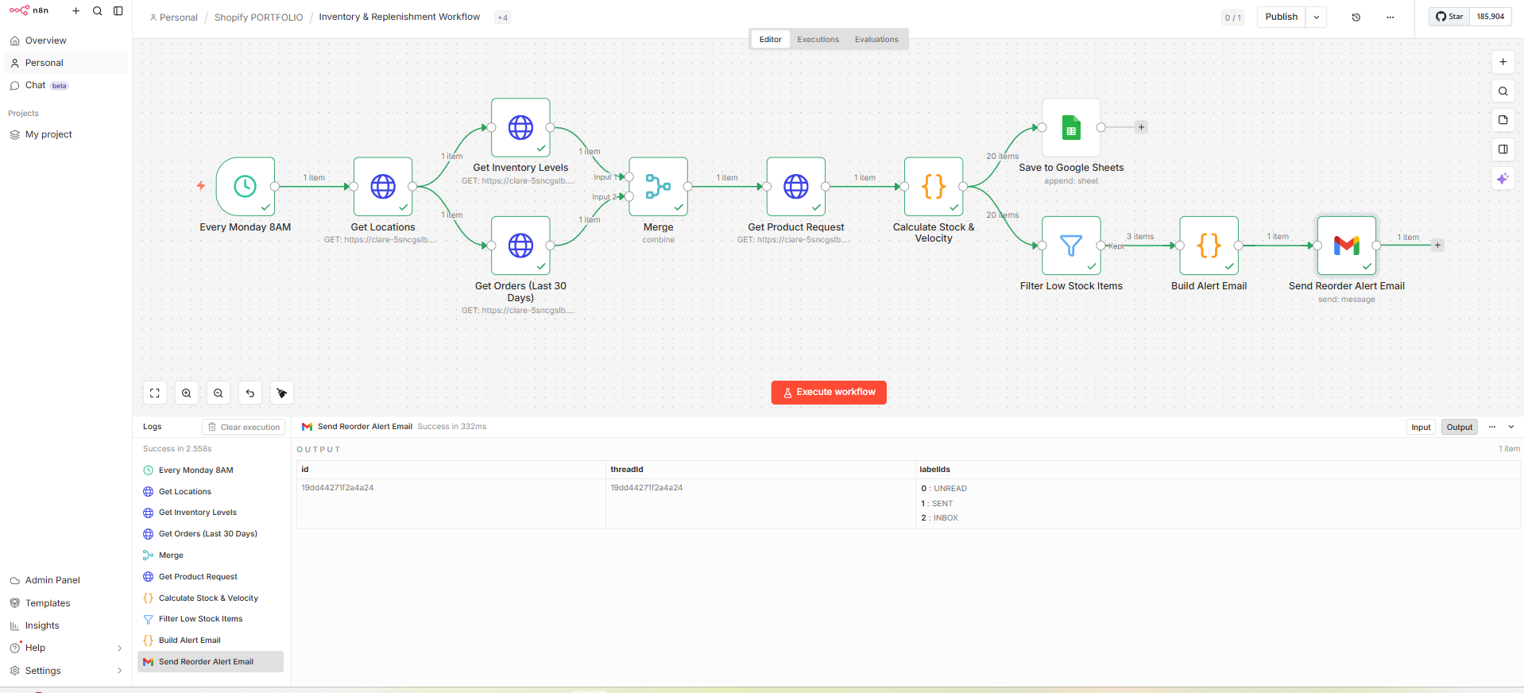Show the Input view in logs panel
1524x693 pixels.
click(1421, 427)
